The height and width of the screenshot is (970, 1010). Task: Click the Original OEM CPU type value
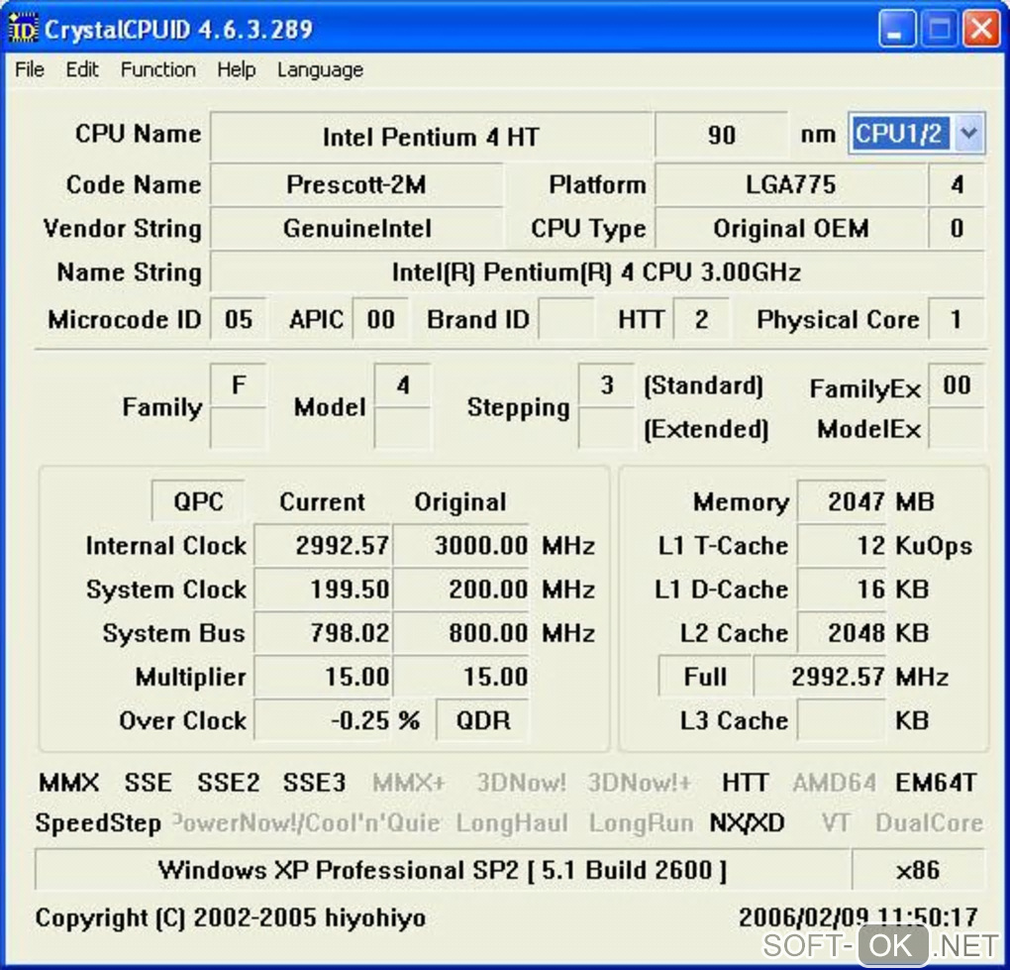pyautogui.click(x=791, y=229)
